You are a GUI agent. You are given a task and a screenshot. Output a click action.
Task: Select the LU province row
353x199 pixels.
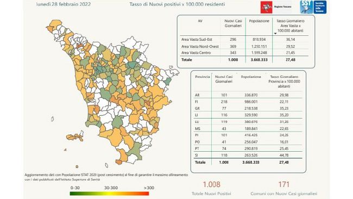[248, 122]
